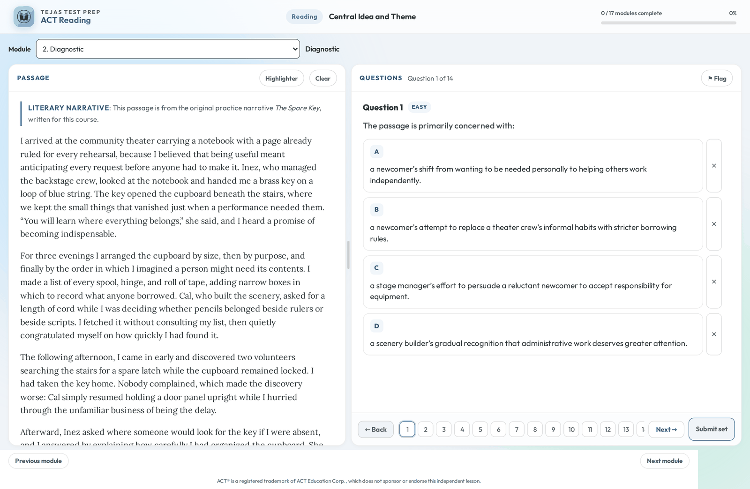Image resolution: width=750 pixels, height=489 pixels.
Task: Jump to question 8
Action: (x=535, y=430)
